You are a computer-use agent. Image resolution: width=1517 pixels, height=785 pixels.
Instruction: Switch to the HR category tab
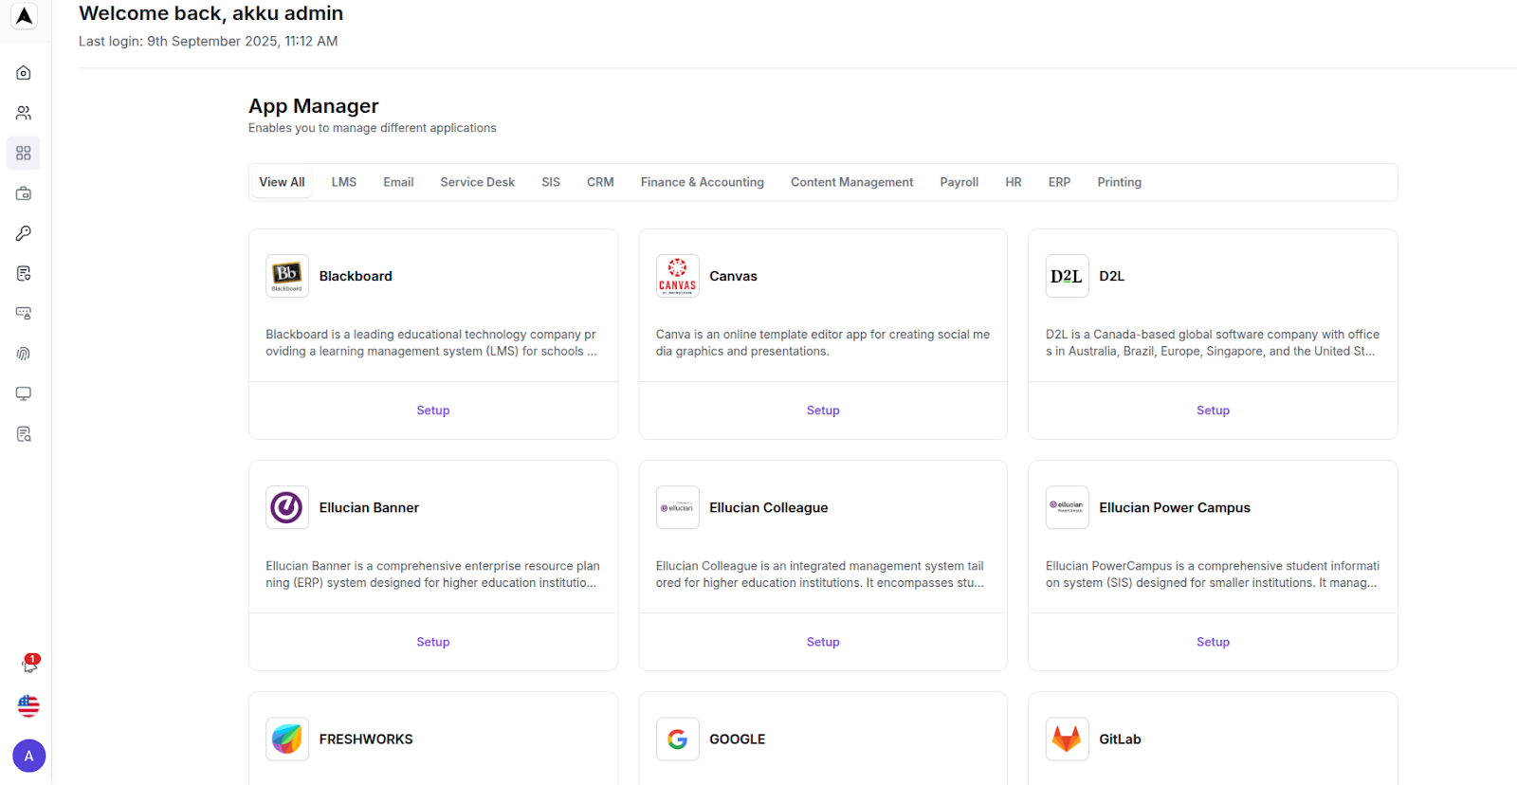1014,182
